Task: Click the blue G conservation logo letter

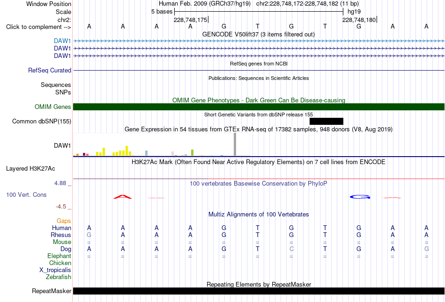Action: (360, 197)
